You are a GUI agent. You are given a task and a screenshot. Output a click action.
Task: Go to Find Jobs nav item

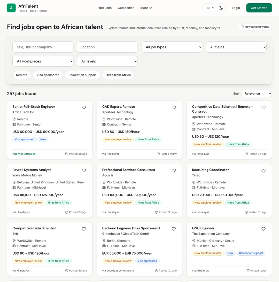pos(104,8)
